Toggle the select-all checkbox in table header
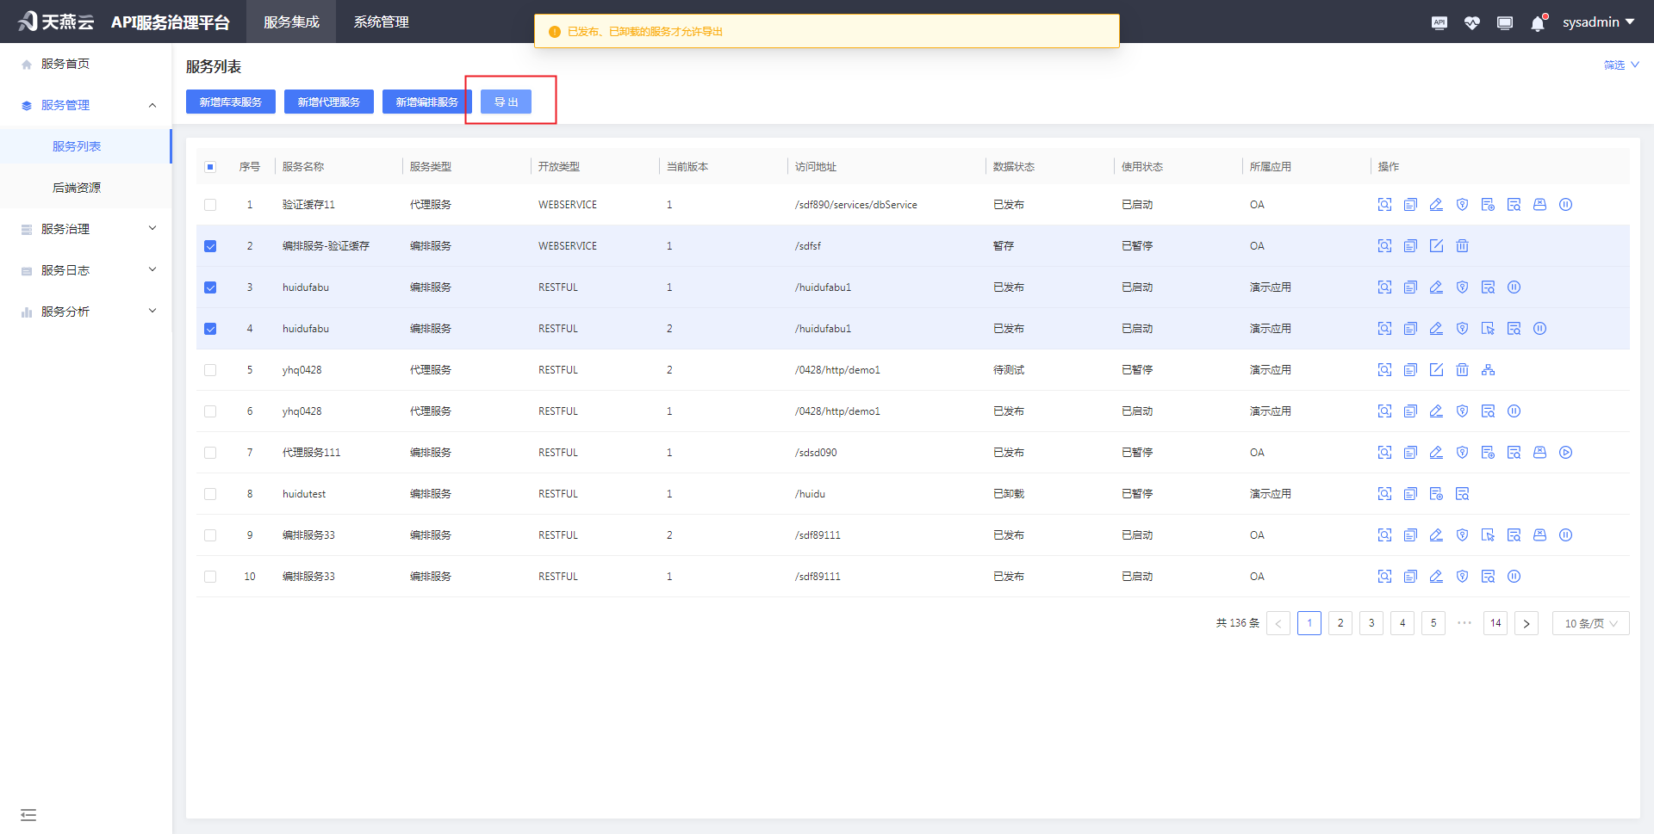Screen dimensions: 1654x834 coord(210,167)
